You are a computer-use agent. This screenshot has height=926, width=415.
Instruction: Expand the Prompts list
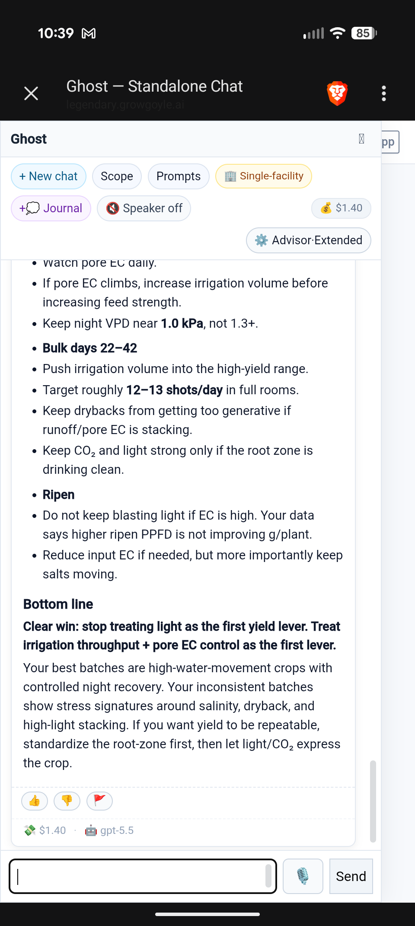179,176
